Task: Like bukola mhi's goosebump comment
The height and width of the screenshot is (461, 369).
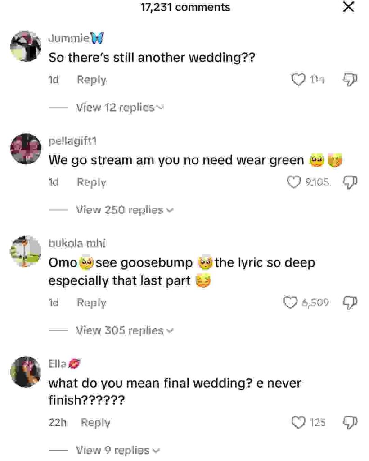Action: (291, 303)
